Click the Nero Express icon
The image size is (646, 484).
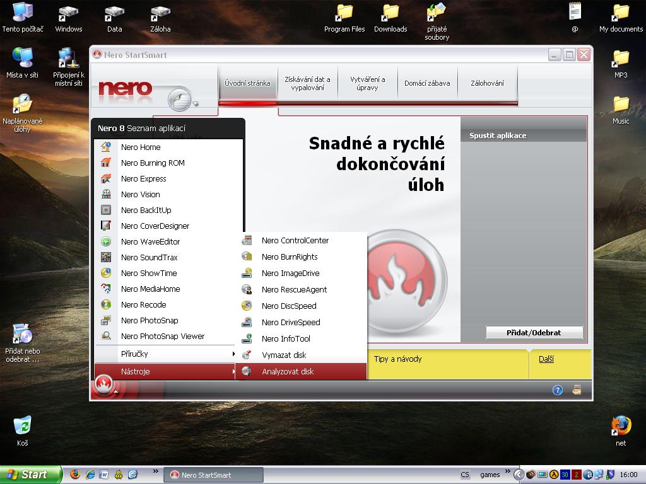point(106,178)
